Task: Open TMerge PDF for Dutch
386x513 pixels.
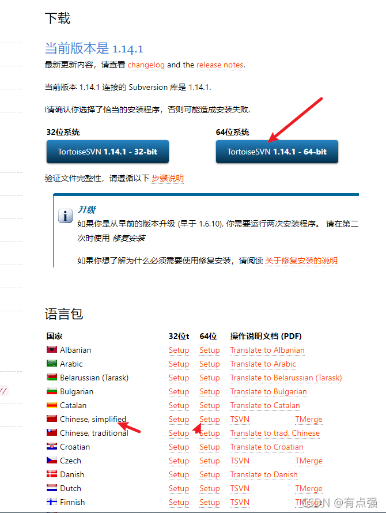Action: pyautogui.click(x=309, y=488)
